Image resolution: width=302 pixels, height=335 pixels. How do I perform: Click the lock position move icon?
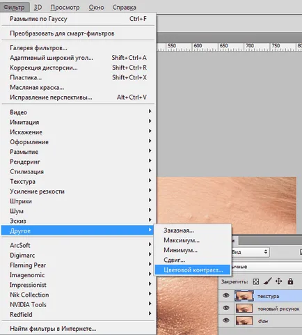[x=278, y=281]
